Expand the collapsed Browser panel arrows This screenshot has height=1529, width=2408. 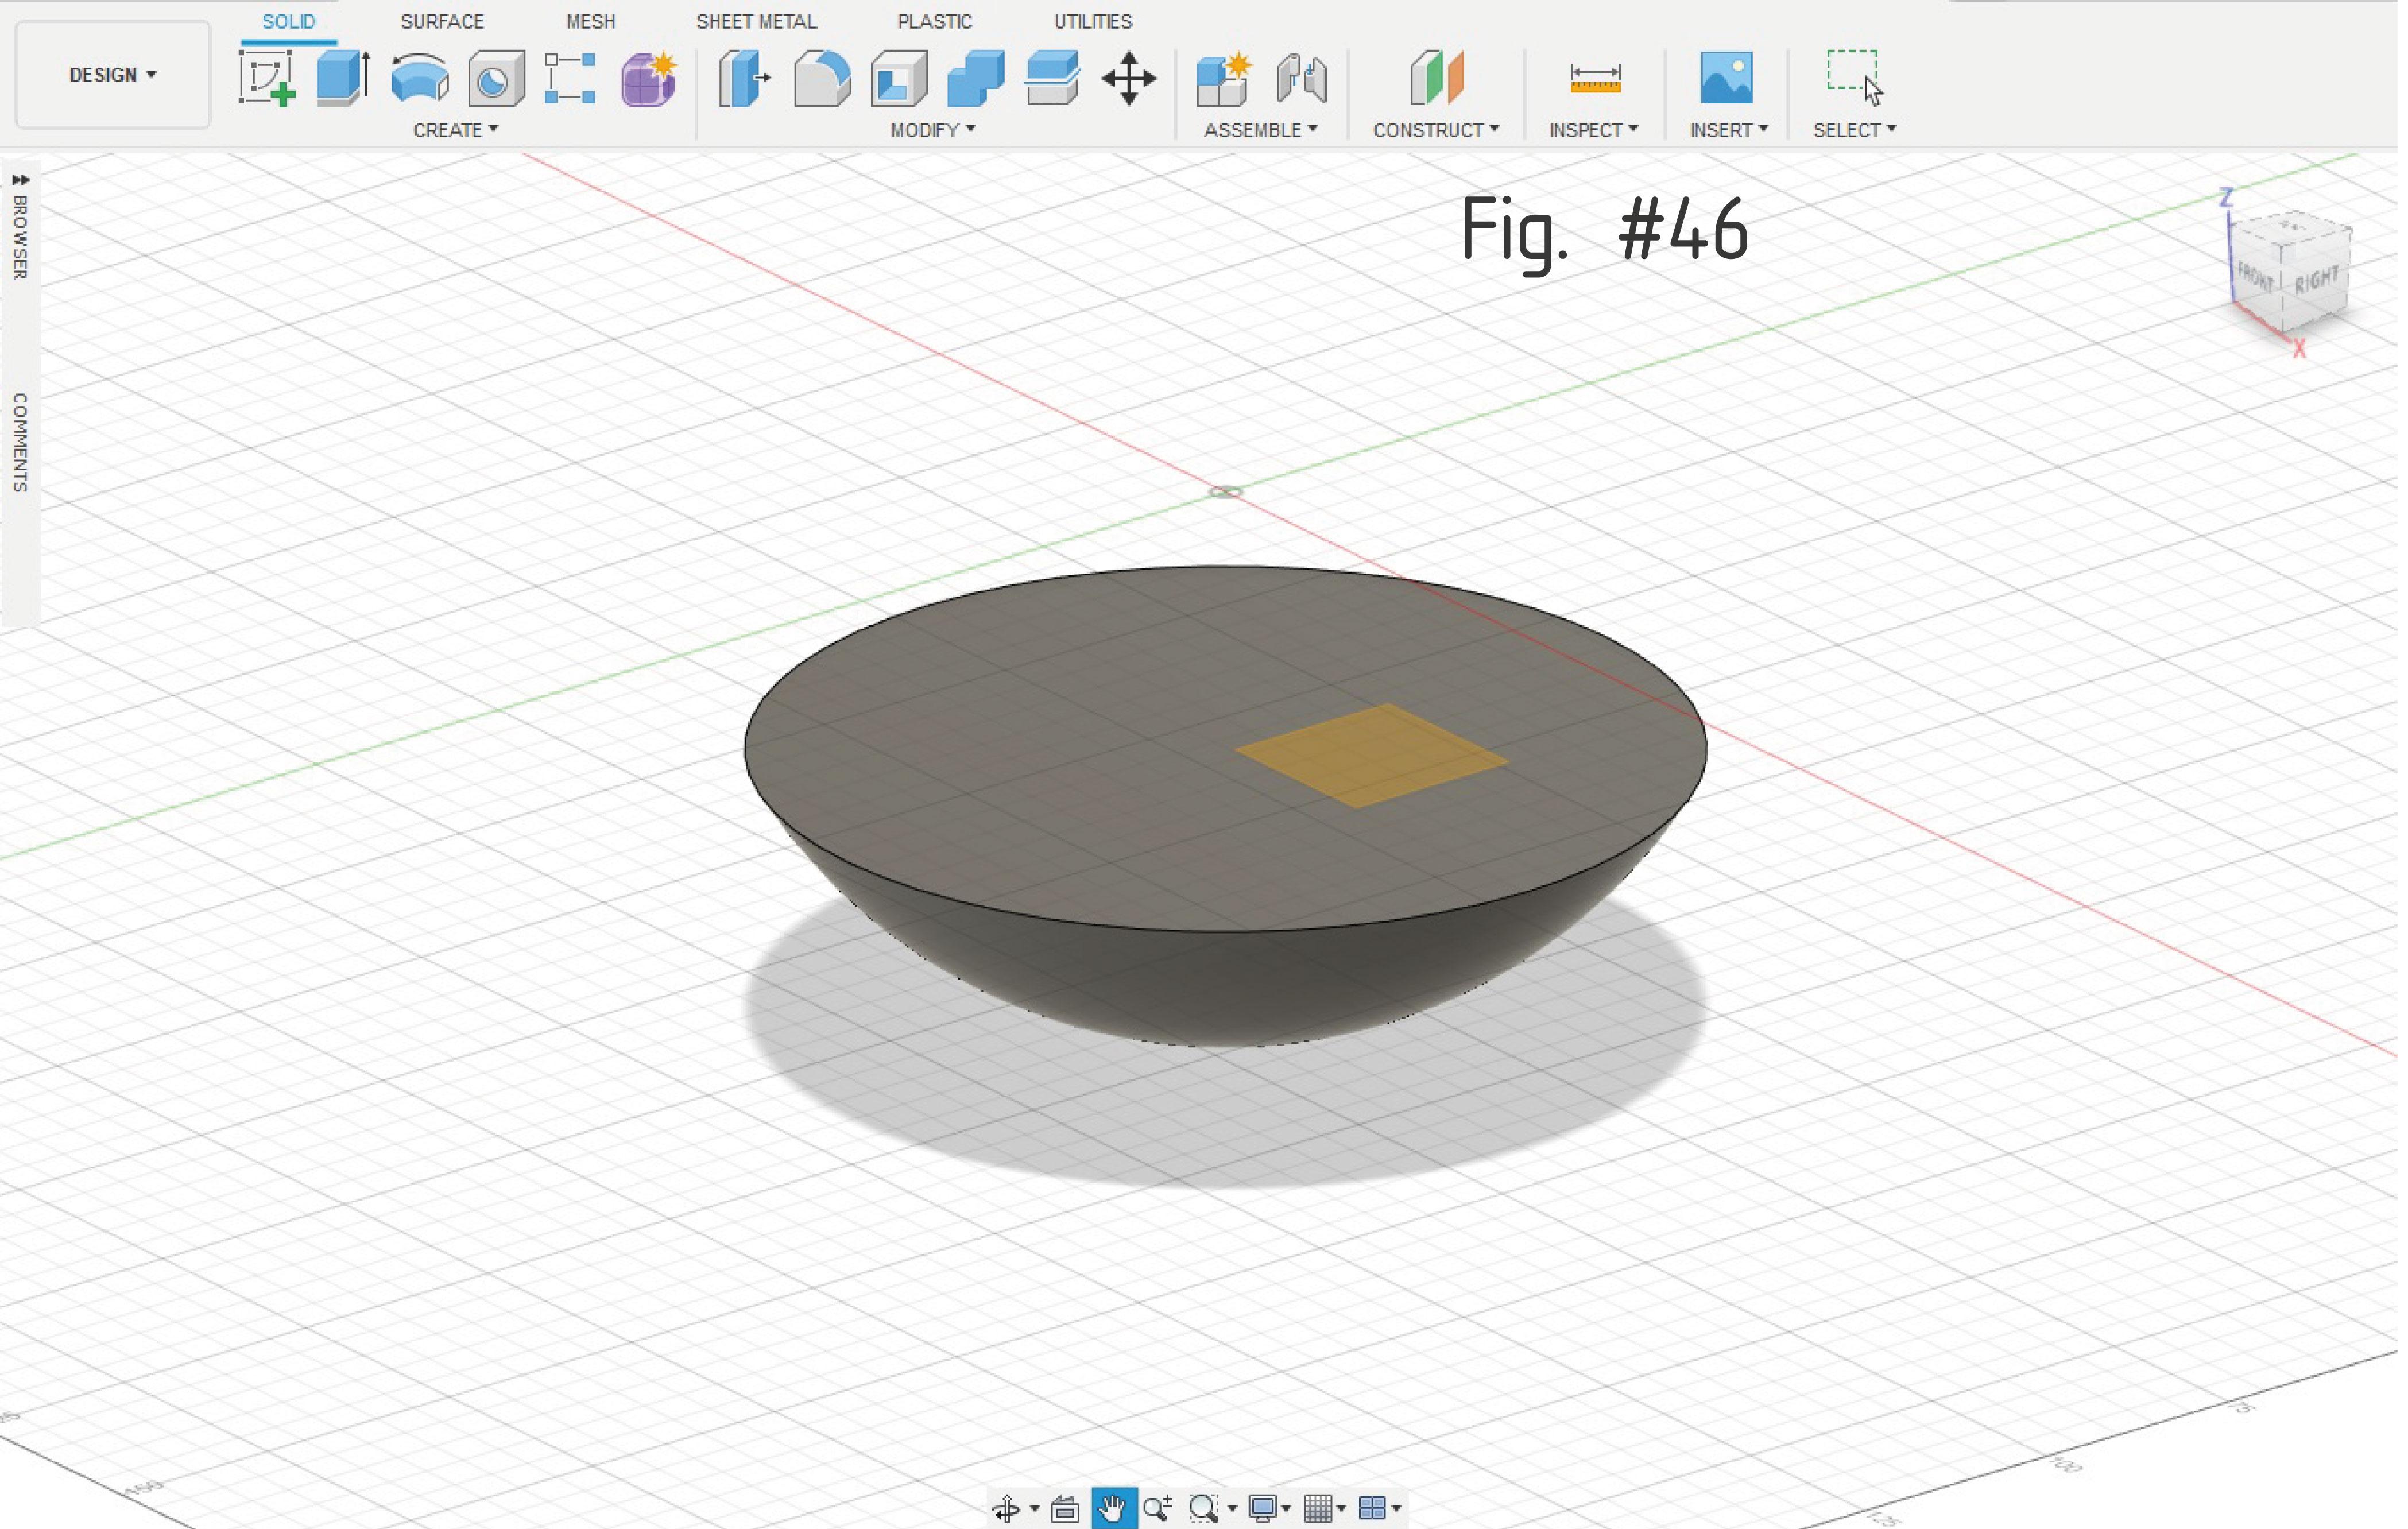pos(20,180)
